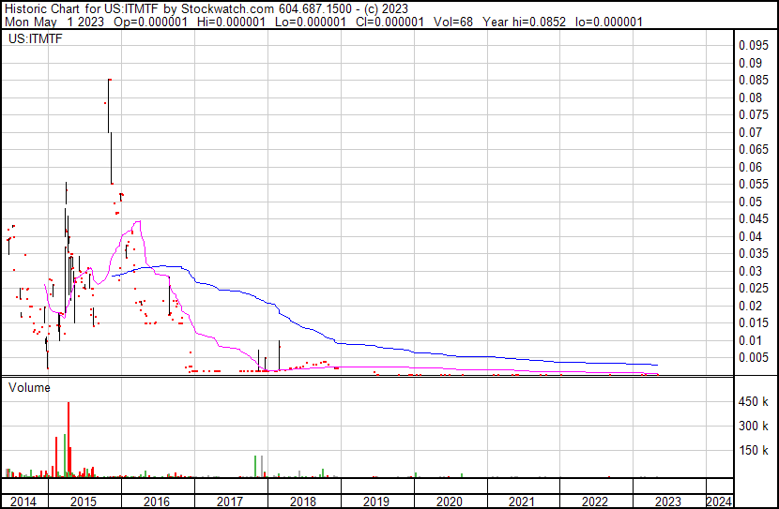Click the 2015 year label on the time axis

84,502
